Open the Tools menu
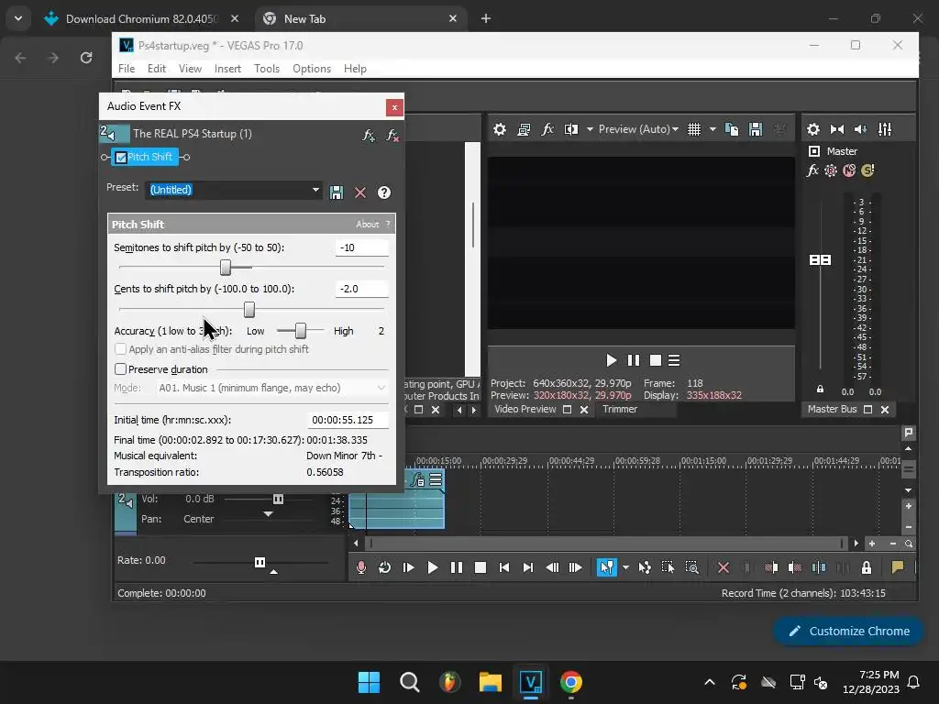The width and height of the screenshot is (939, 704). (267, 69)
